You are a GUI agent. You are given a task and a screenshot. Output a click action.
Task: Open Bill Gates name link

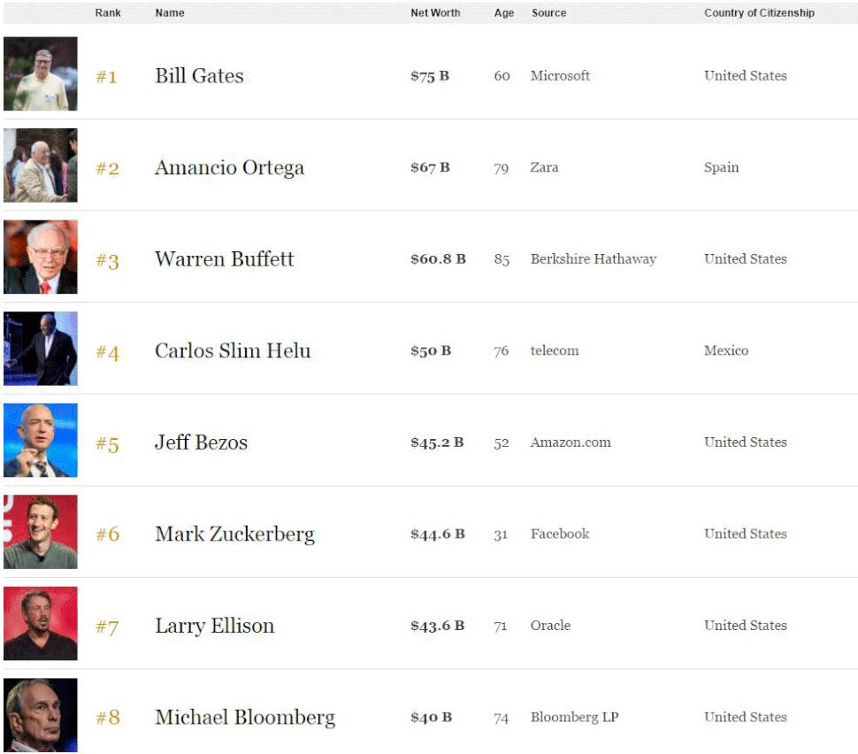click(x=199, y=75)
